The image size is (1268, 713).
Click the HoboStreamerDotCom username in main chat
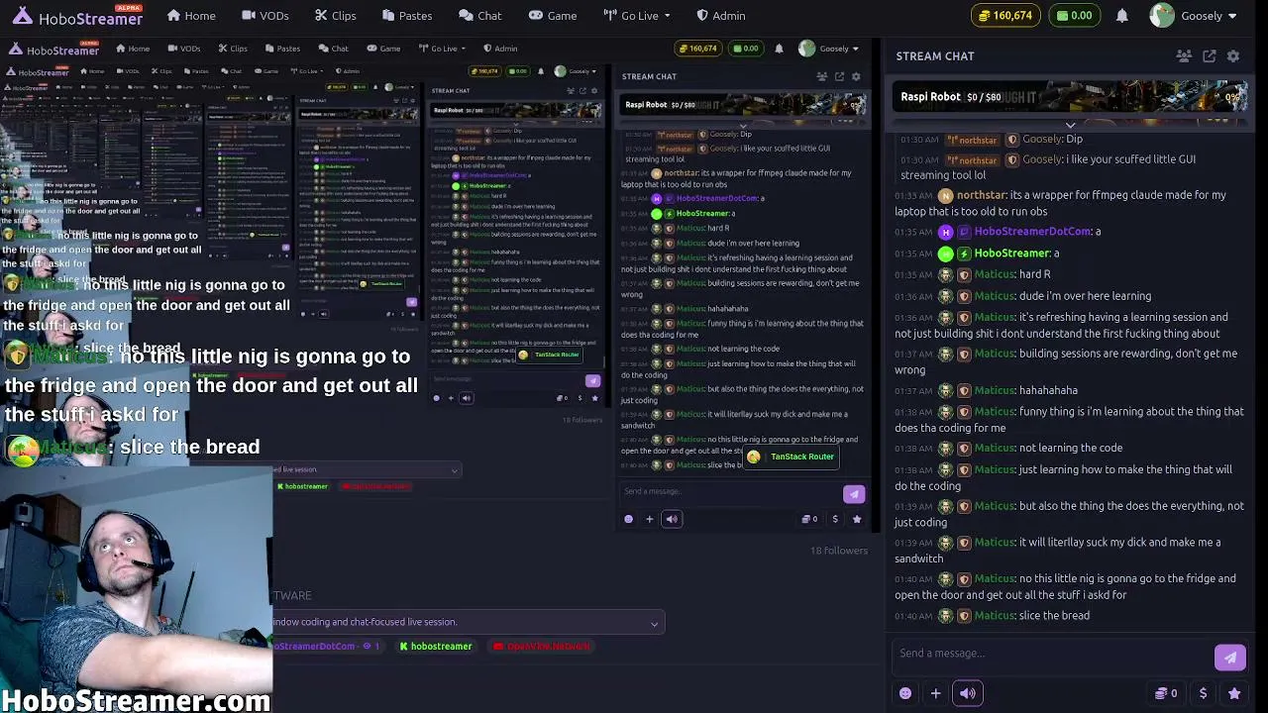(x=1033, y=232)
